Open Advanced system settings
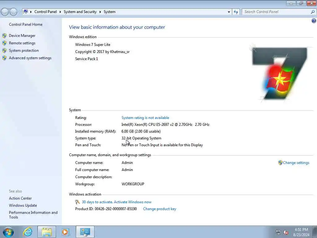 pos(30,58)
